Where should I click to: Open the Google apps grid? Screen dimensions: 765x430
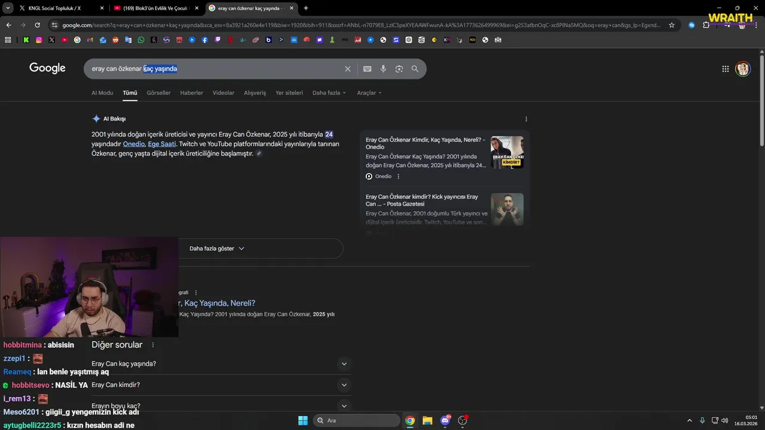(x=725, y=69)
